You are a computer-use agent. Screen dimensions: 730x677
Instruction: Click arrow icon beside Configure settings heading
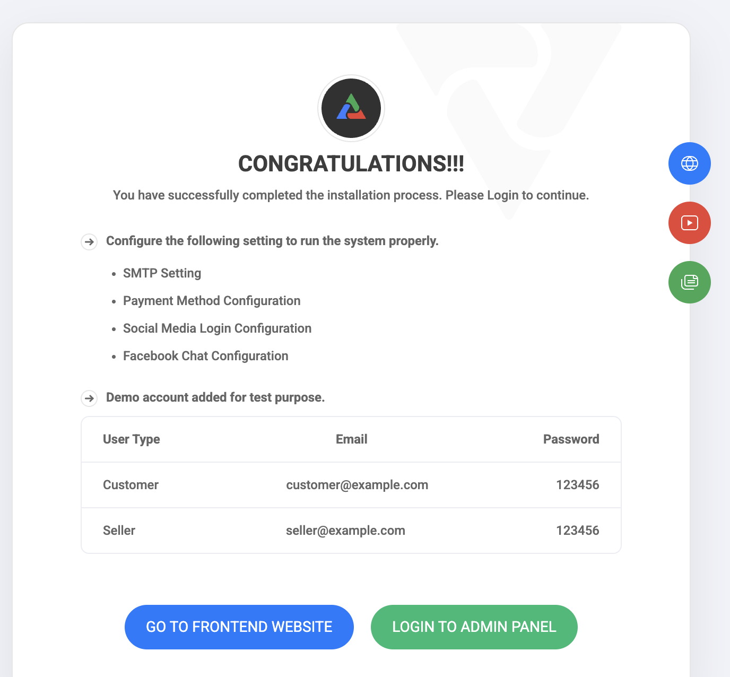(89, 242)
